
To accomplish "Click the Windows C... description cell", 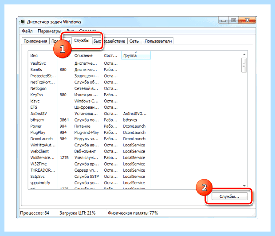I will tap(86, 101).
